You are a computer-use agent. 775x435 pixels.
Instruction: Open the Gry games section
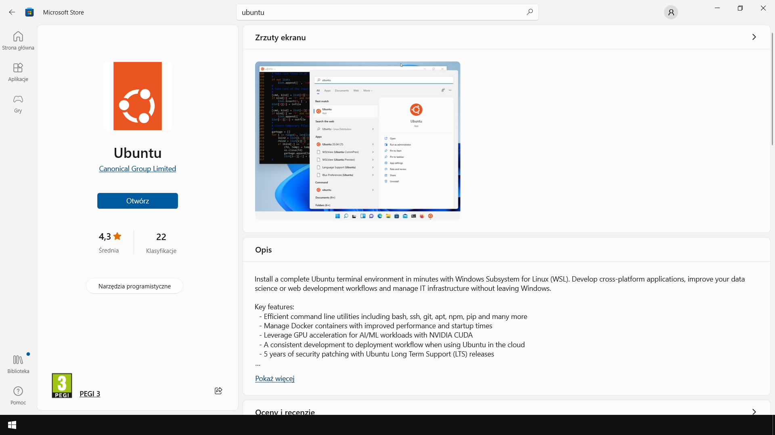pos(18,104)
